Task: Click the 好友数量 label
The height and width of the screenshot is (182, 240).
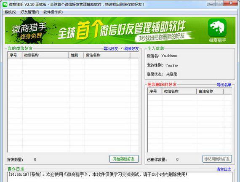Action: (15, 160)
